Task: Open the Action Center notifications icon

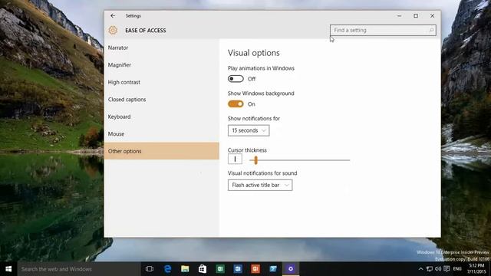Action: click(x=447, y=269)
